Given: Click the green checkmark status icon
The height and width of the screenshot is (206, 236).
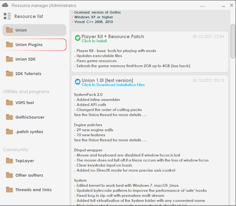Looking at the screenshot, I should pyautogui.click(x=78, y=38).
